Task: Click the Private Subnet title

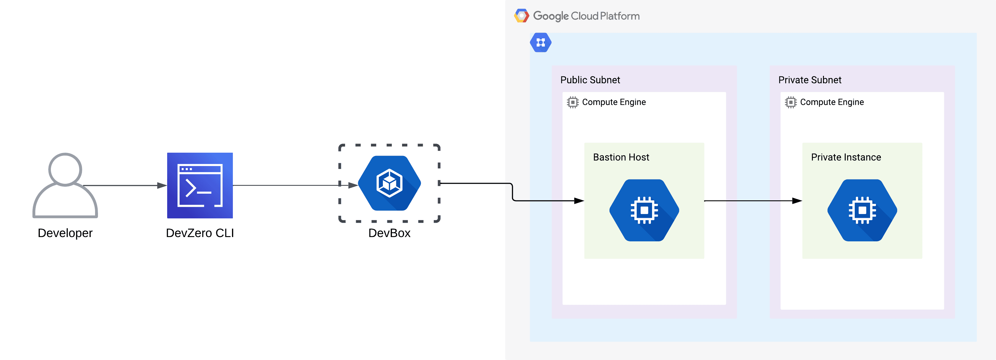Action: point(810,80)
